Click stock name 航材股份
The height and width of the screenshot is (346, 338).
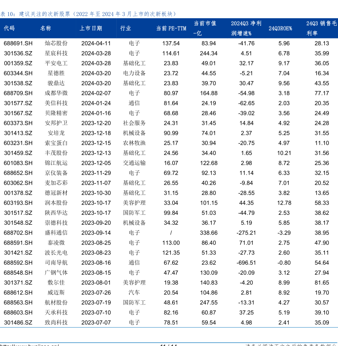point(56,302)
